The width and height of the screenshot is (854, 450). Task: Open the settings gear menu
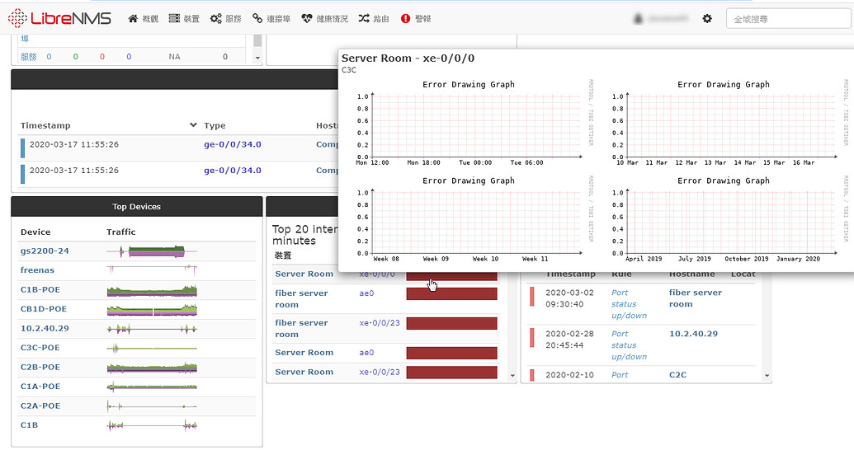(x=707, y=18)
